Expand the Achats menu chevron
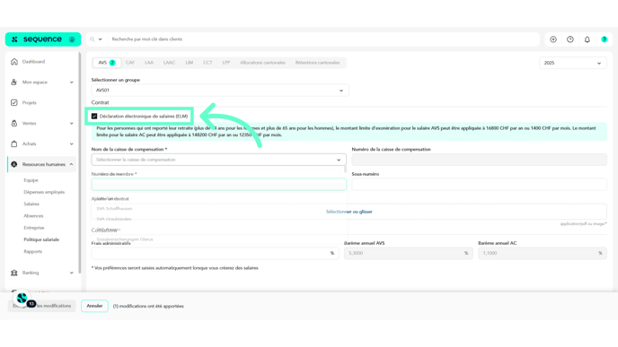Viewport: 618px width, 347px height. (71, 143)
